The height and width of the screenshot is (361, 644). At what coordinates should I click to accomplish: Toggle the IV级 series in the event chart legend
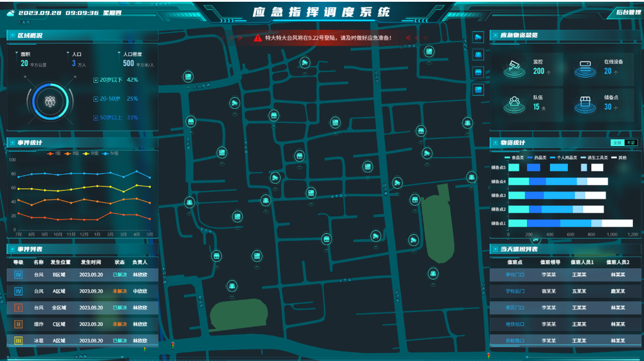click(110, 154)
